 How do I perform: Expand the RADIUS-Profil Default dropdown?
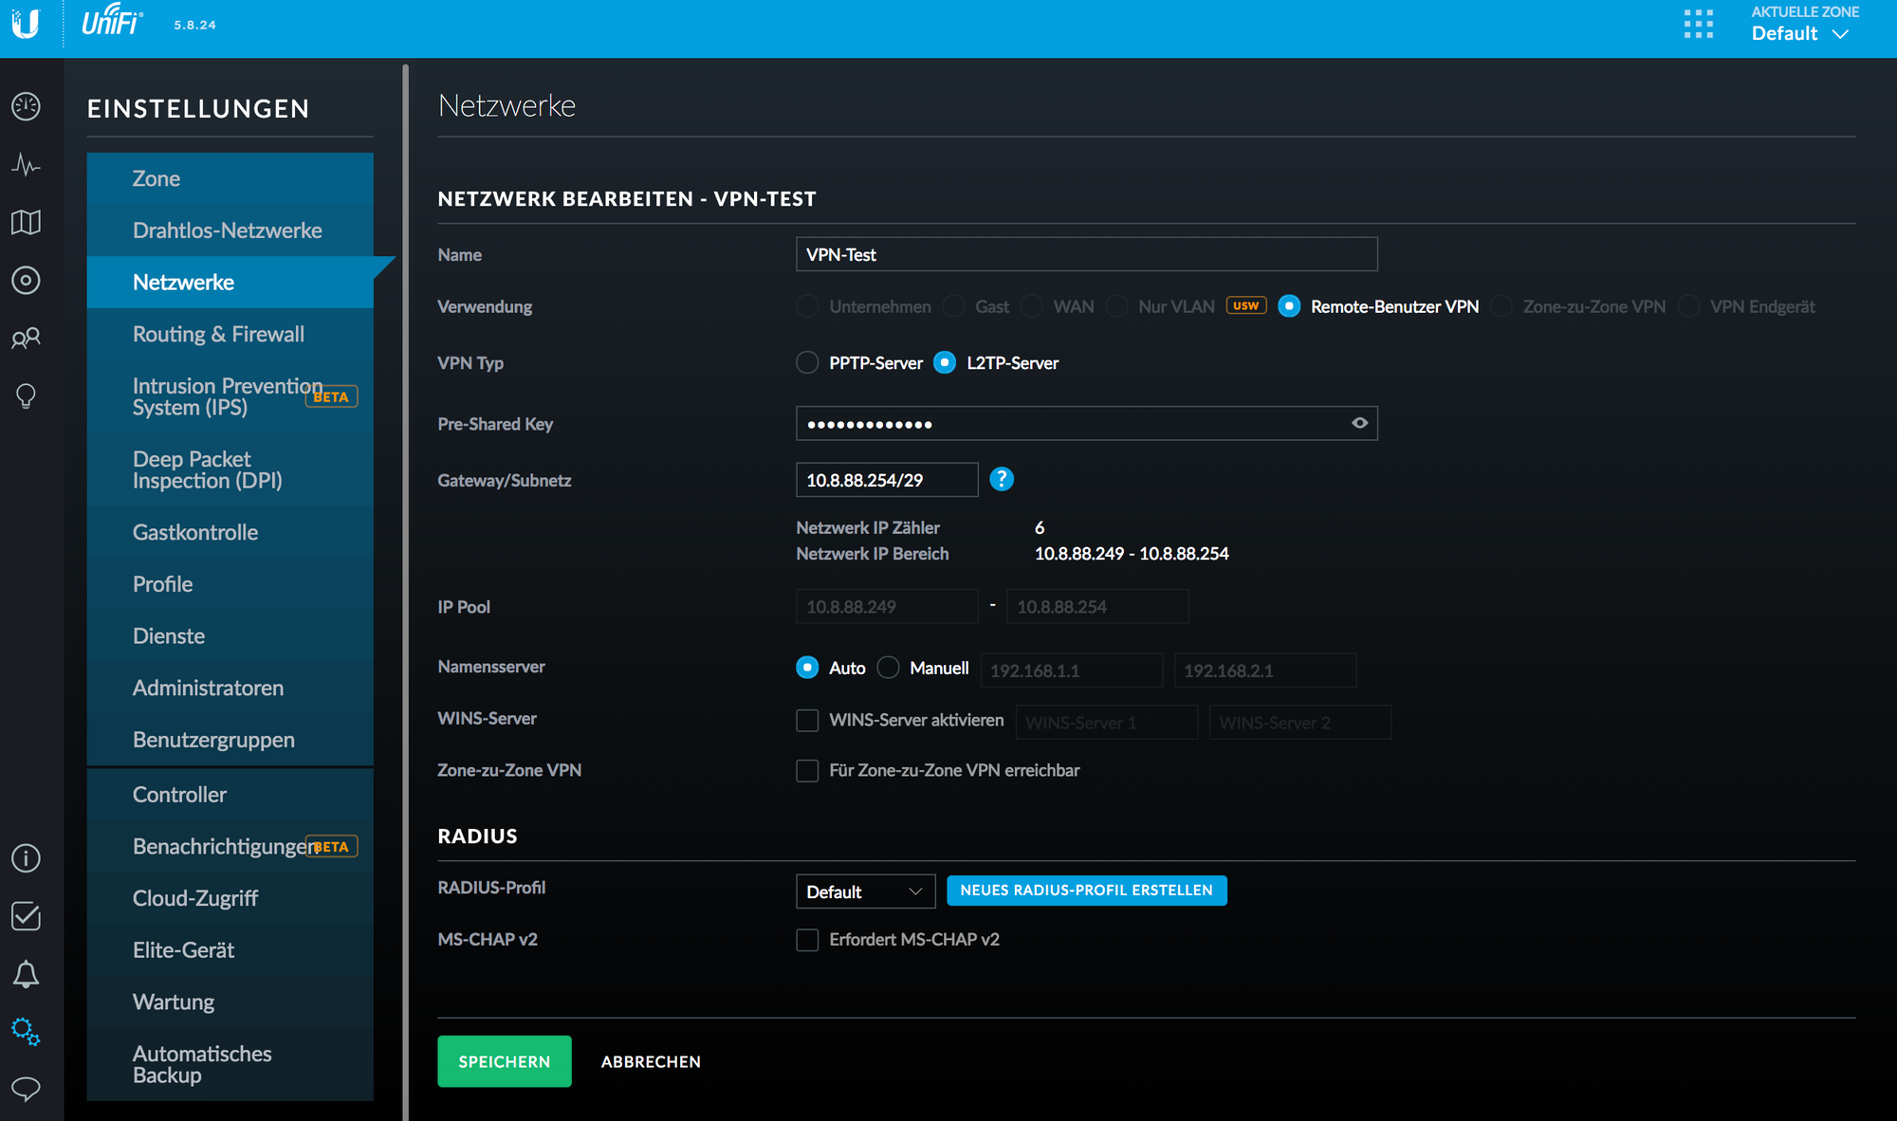pos(865,891)
